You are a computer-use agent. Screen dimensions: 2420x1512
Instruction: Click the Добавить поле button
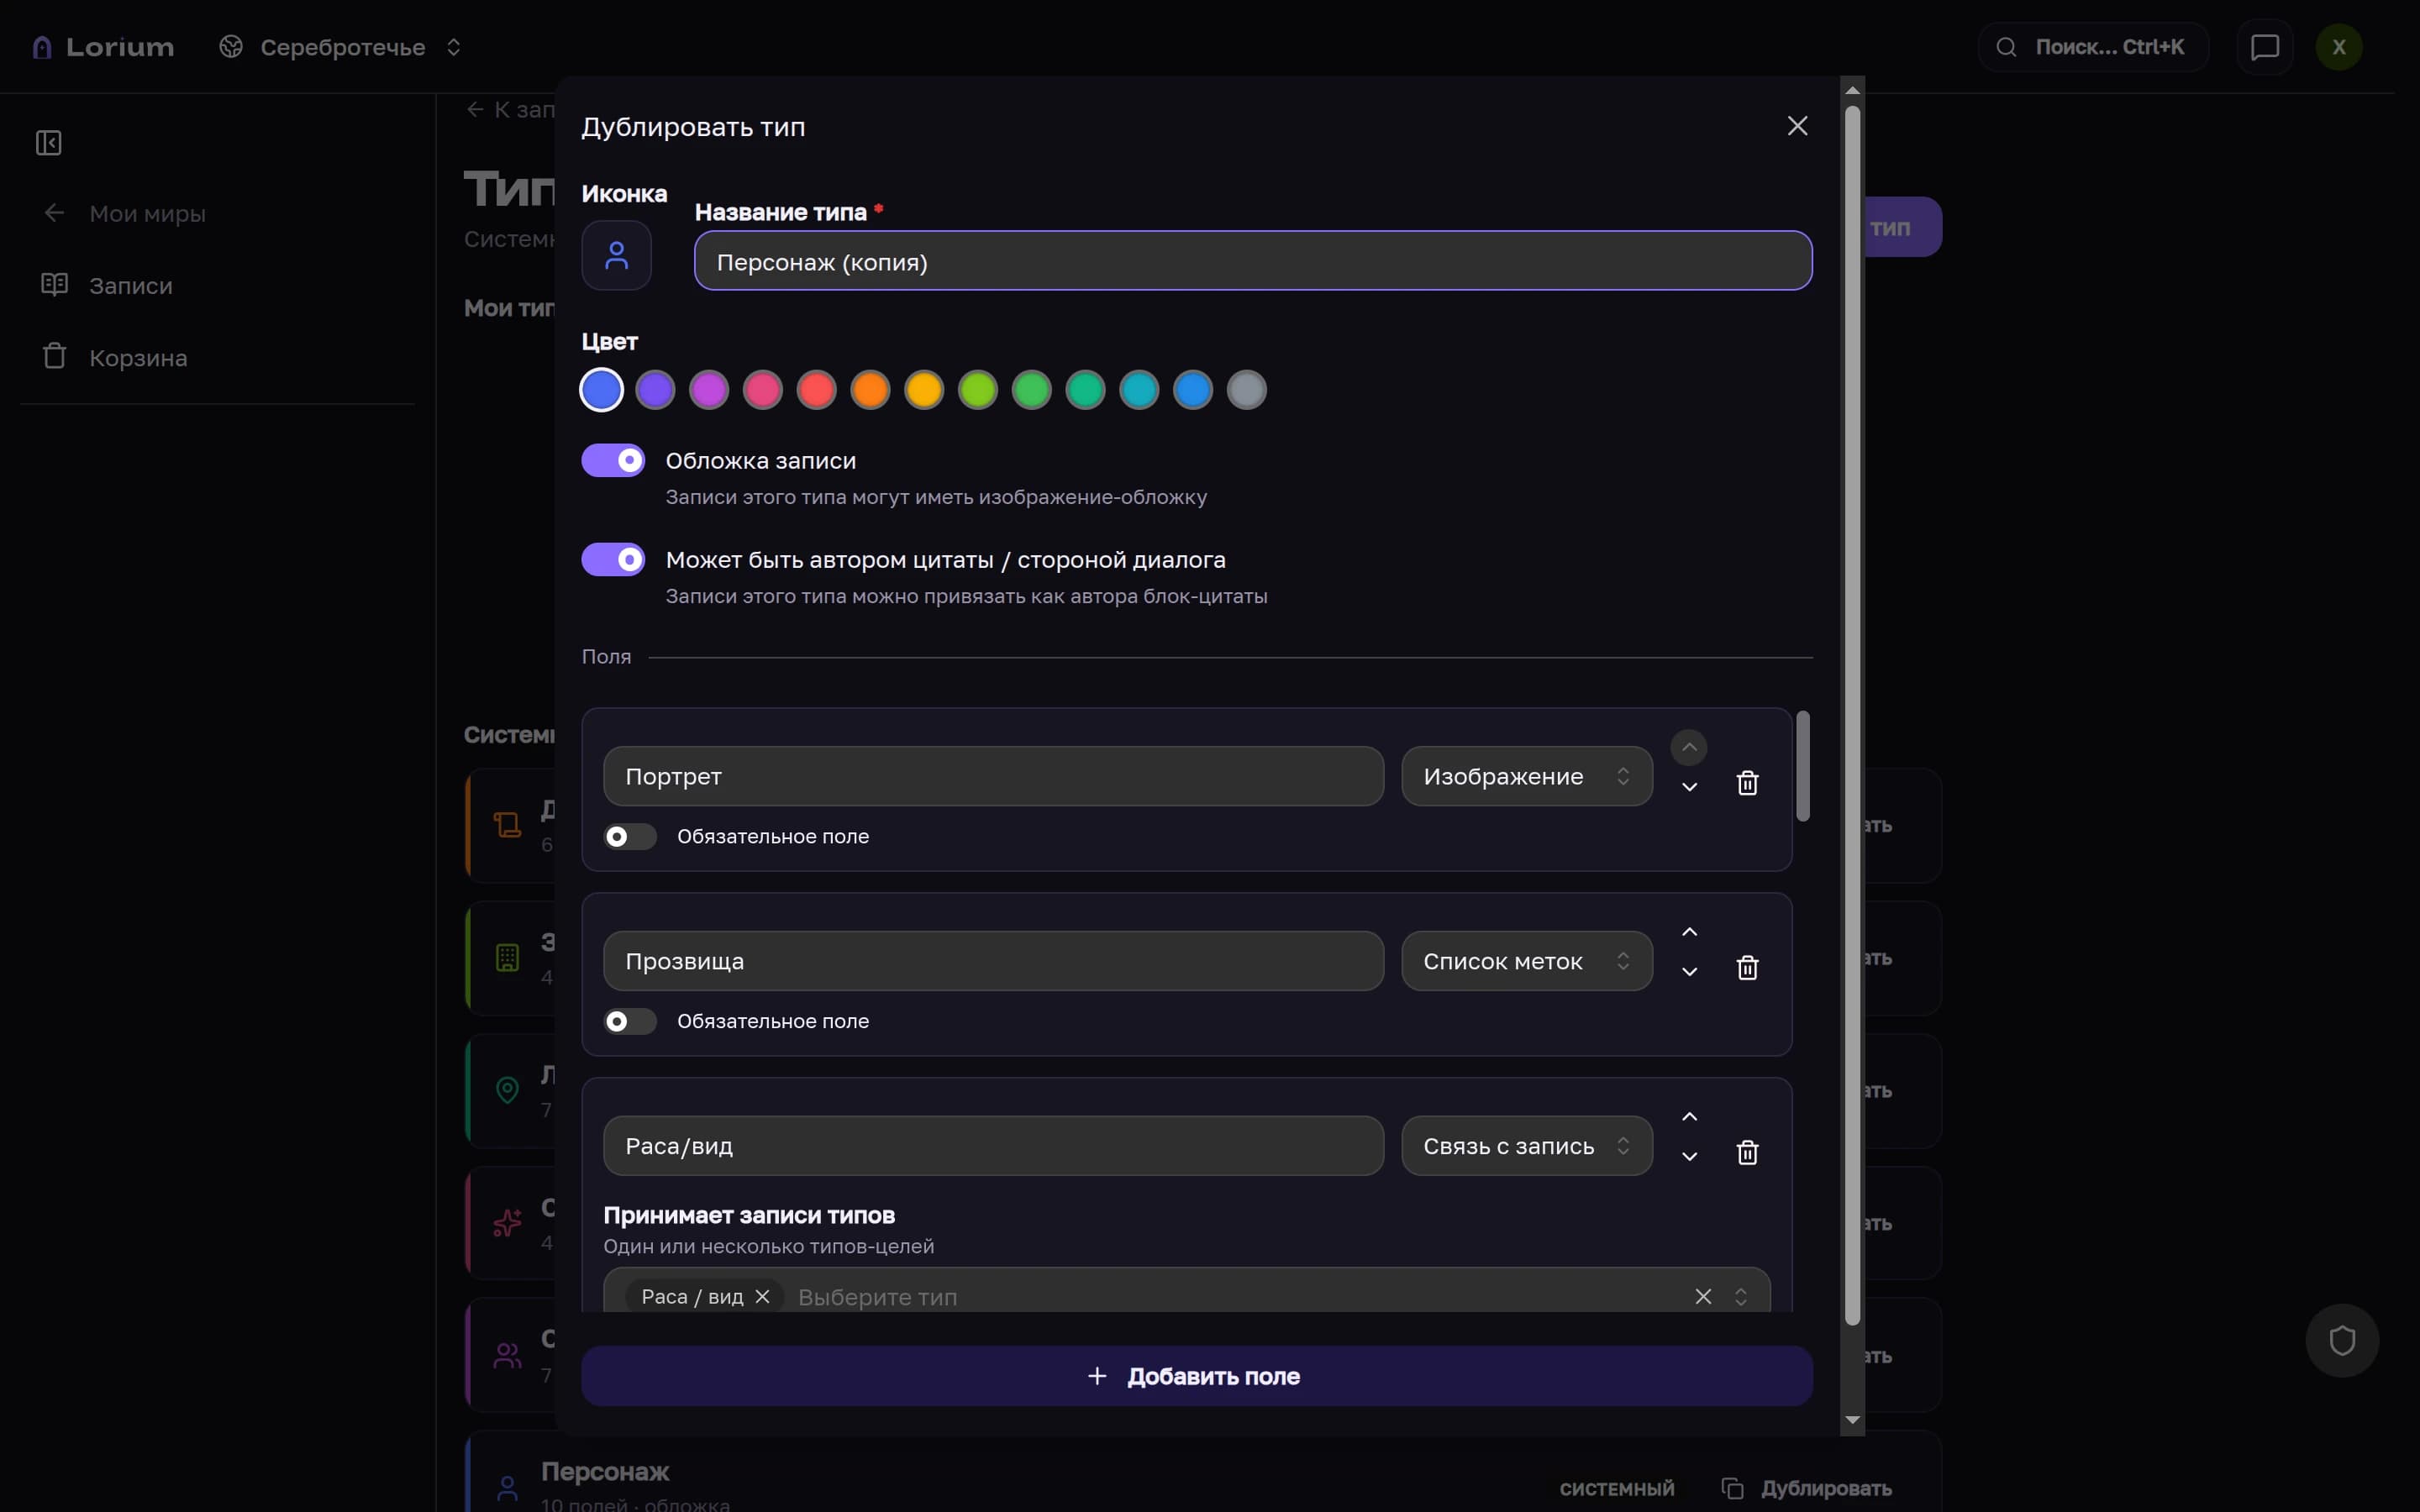1197,1377
